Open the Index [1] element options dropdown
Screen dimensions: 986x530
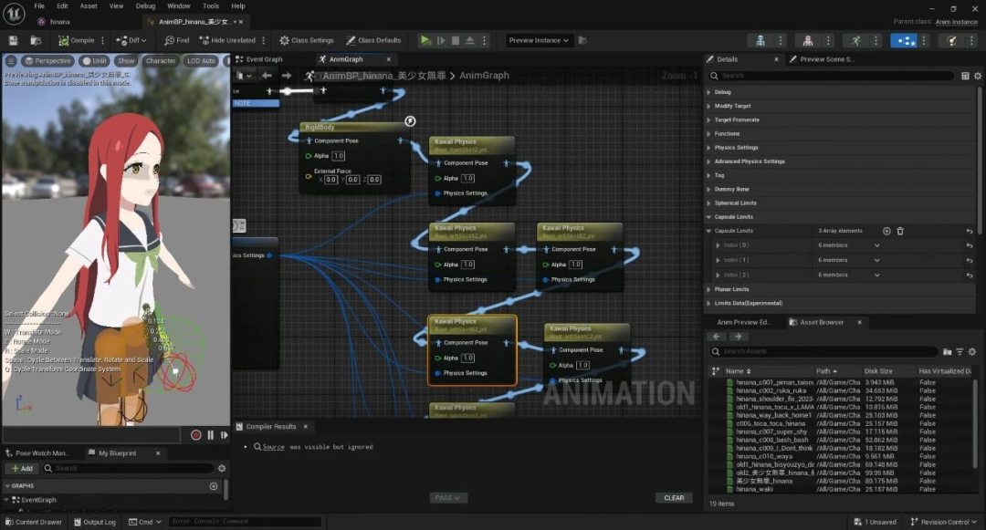click(876, 260)
